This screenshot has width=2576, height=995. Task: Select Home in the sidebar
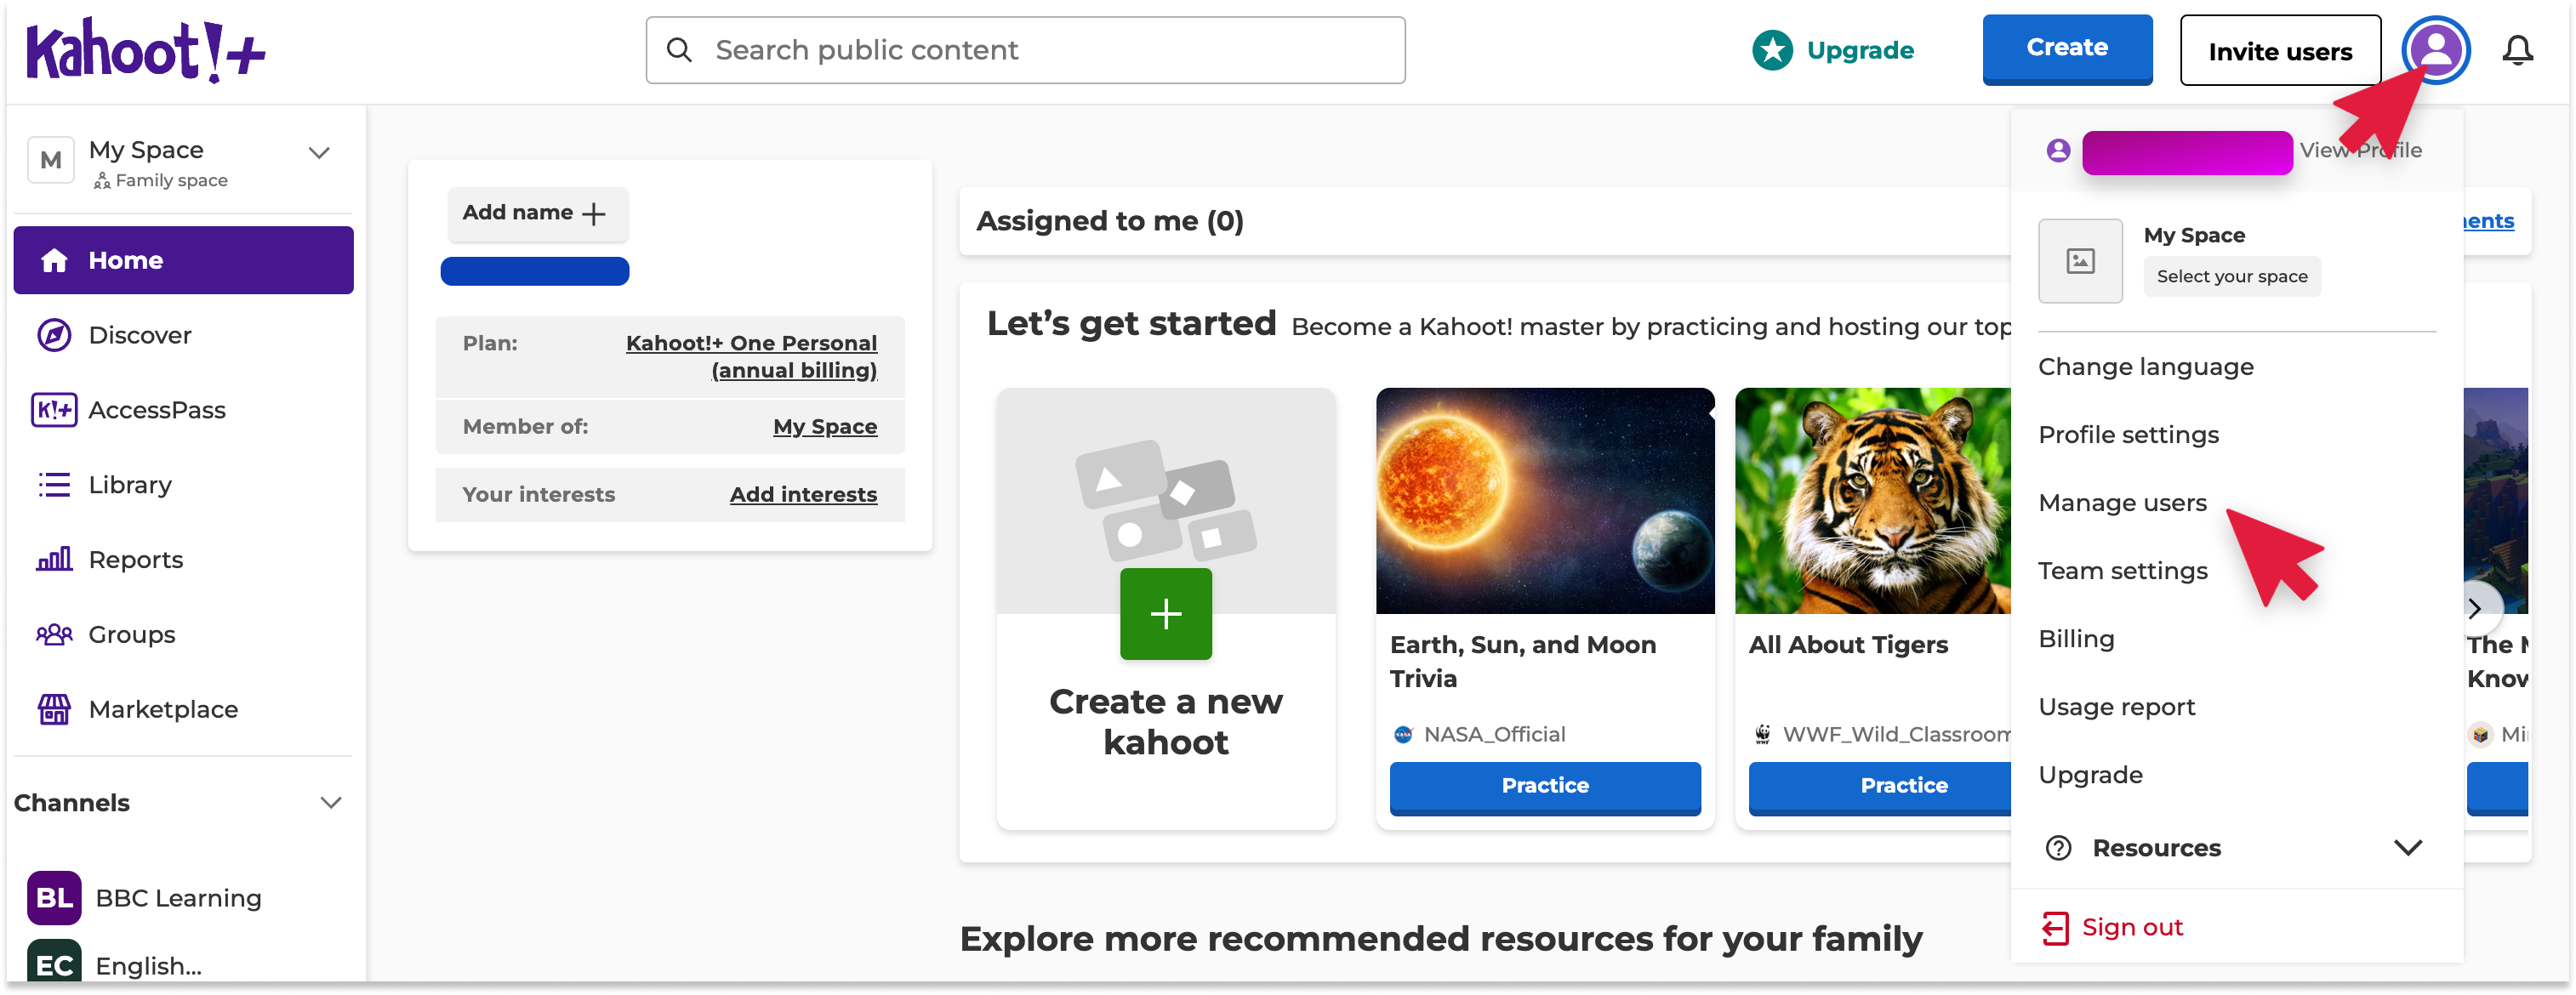tap(183, 260)
